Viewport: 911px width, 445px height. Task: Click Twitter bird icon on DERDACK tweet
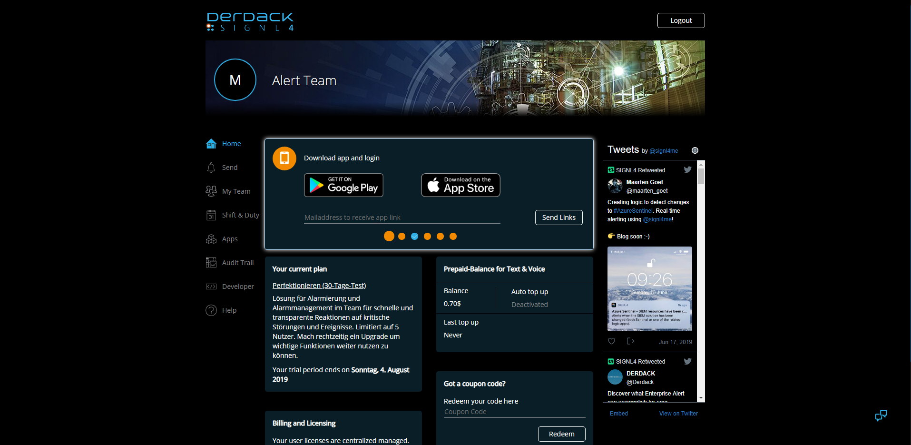[687, 361]
